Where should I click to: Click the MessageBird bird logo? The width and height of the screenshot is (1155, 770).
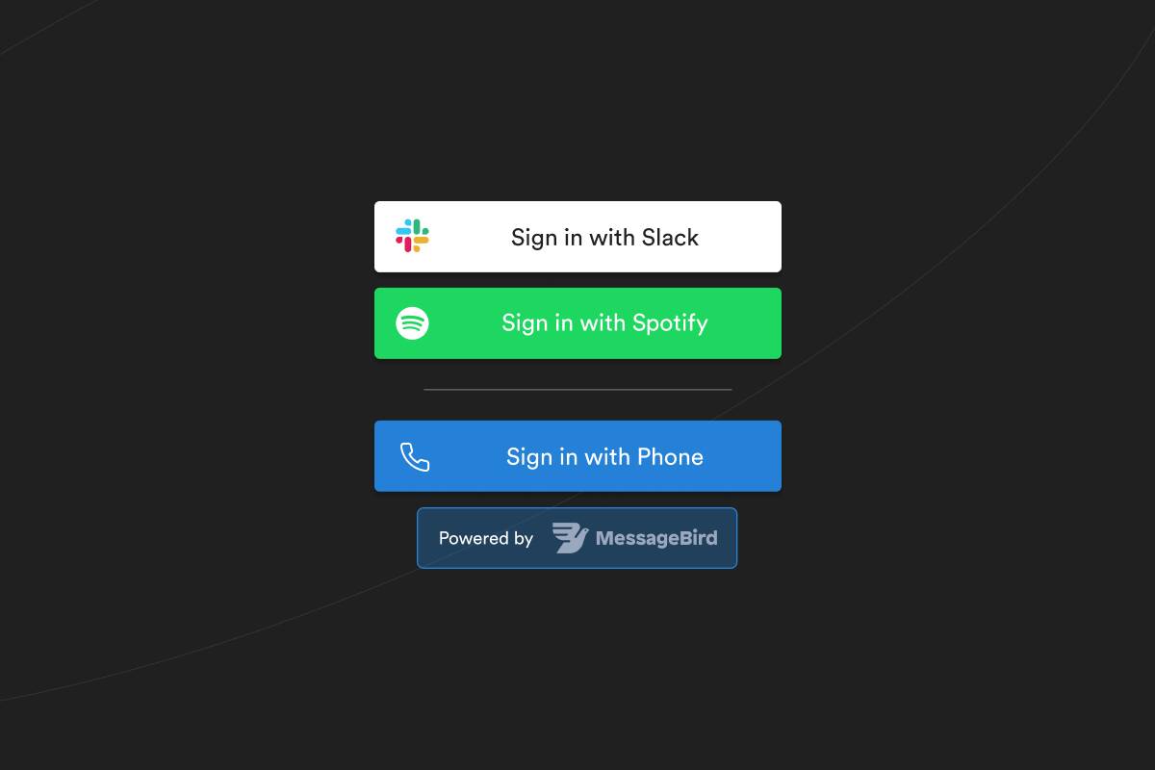[570, 537]
